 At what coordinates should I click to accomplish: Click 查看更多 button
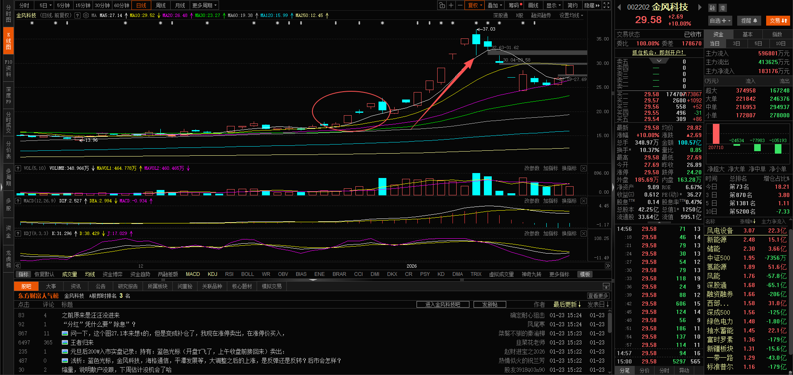pos(598,296)
